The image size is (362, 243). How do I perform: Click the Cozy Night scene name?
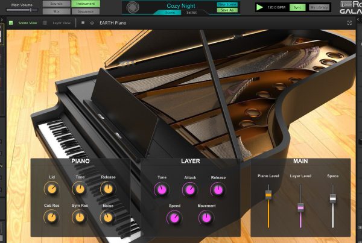(x=181, y=6)
